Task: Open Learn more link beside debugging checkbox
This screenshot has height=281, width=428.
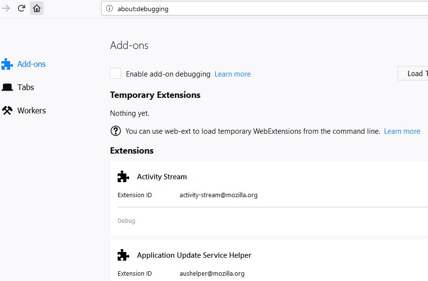Action: click(x=232, y=74)
